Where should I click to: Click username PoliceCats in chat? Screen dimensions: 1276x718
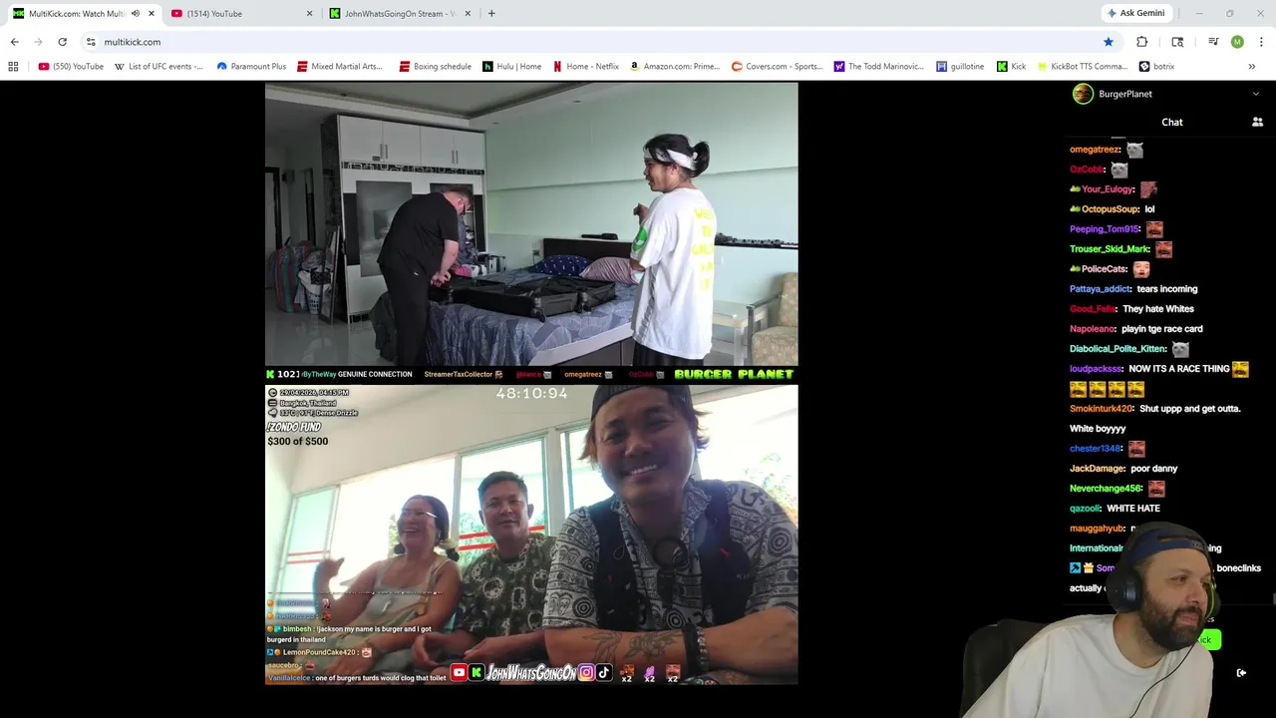1105,269
